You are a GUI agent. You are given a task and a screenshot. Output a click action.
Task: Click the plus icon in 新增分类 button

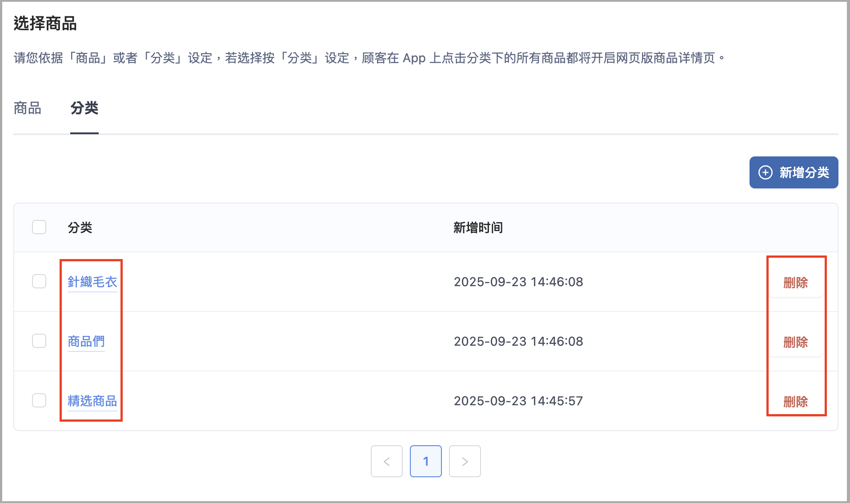pos(765,172)
